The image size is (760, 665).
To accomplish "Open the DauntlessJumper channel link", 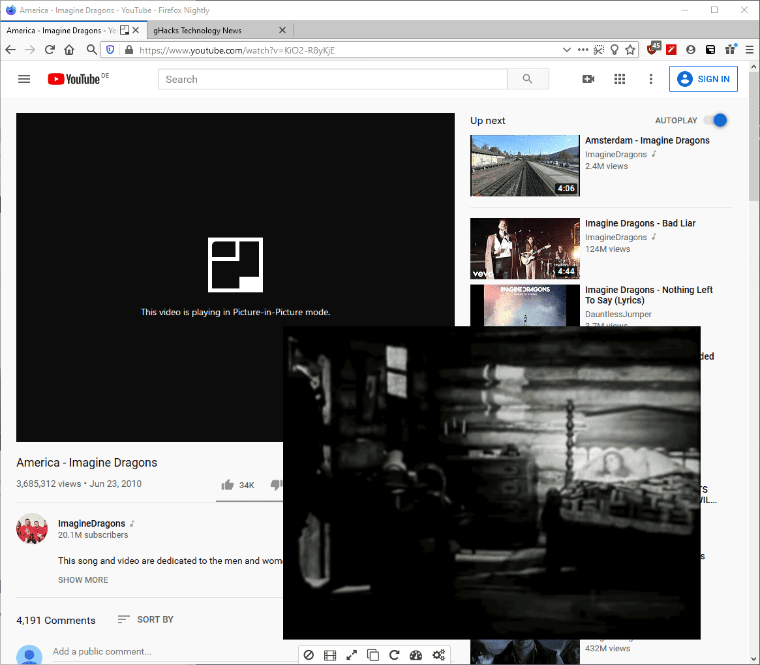I will pyautogui.click(x=618, y=315).
